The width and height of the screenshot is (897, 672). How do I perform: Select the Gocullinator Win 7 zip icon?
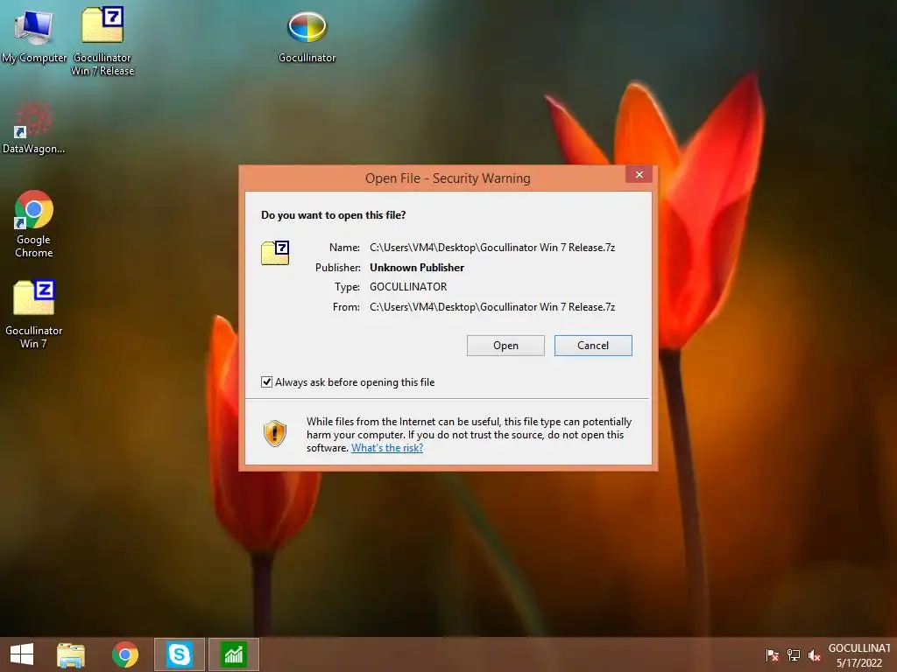[34, 313]
